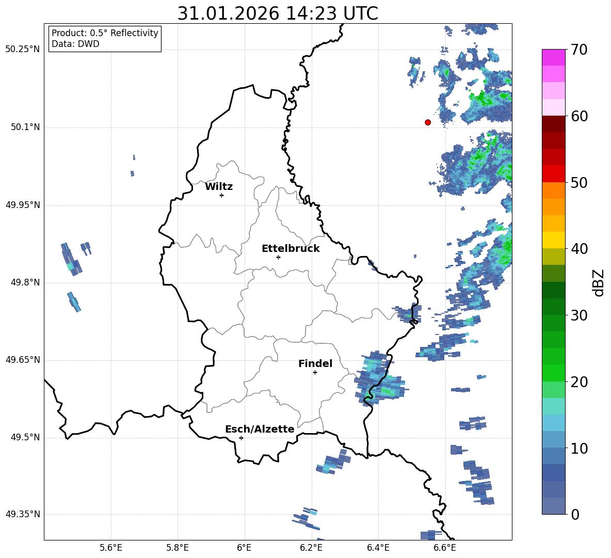Image resolution: width=611 pixels, height=558 pixels.
Task: Click the 49.35°N latitude label
Action: (23, 514)
